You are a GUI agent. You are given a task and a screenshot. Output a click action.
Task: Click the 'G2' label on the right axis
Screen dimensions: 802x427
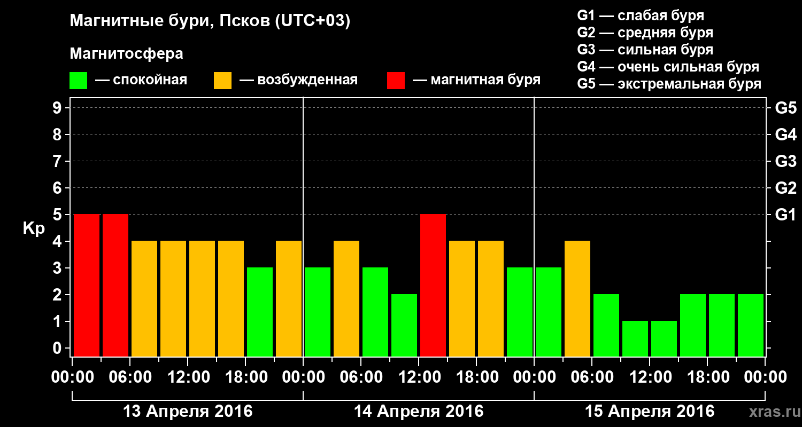pyautogui.click(x=785, y=188)
